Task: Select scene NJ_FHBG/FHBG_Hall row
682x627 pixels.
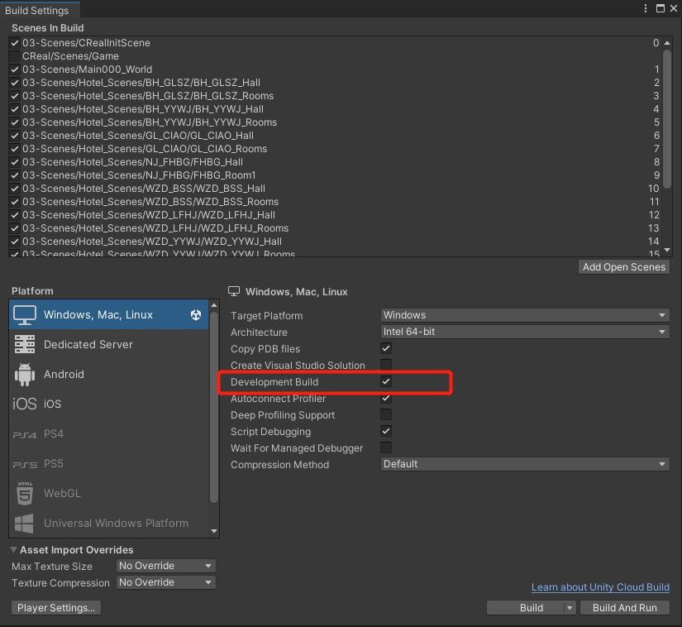Action: pyautogui.click(x=335, y=162)
